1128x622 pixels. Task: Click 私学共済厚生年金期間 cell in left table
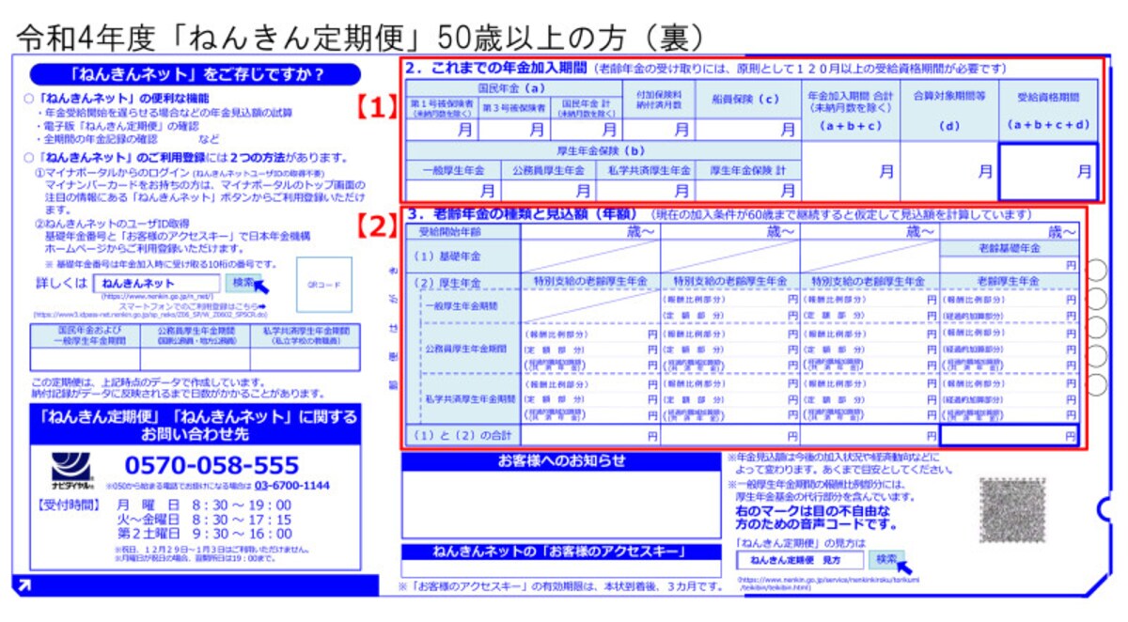tap(305, 335)
